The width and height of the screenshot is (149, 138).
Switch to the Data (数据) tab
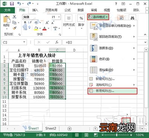pyautogui.click(x=81, y=10)
